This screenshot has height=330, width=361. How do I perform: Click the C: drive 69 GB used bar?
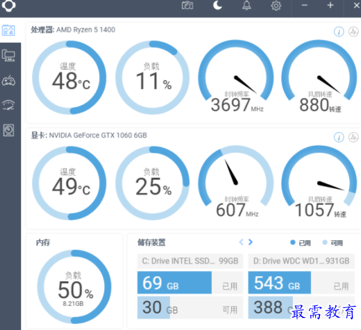(190, 283)
